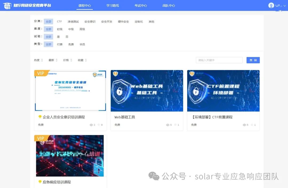Select the 硬件安全 category filter
Image resolution: width=288 pixels, height=188 pixels.
click(x=123, y=22)
